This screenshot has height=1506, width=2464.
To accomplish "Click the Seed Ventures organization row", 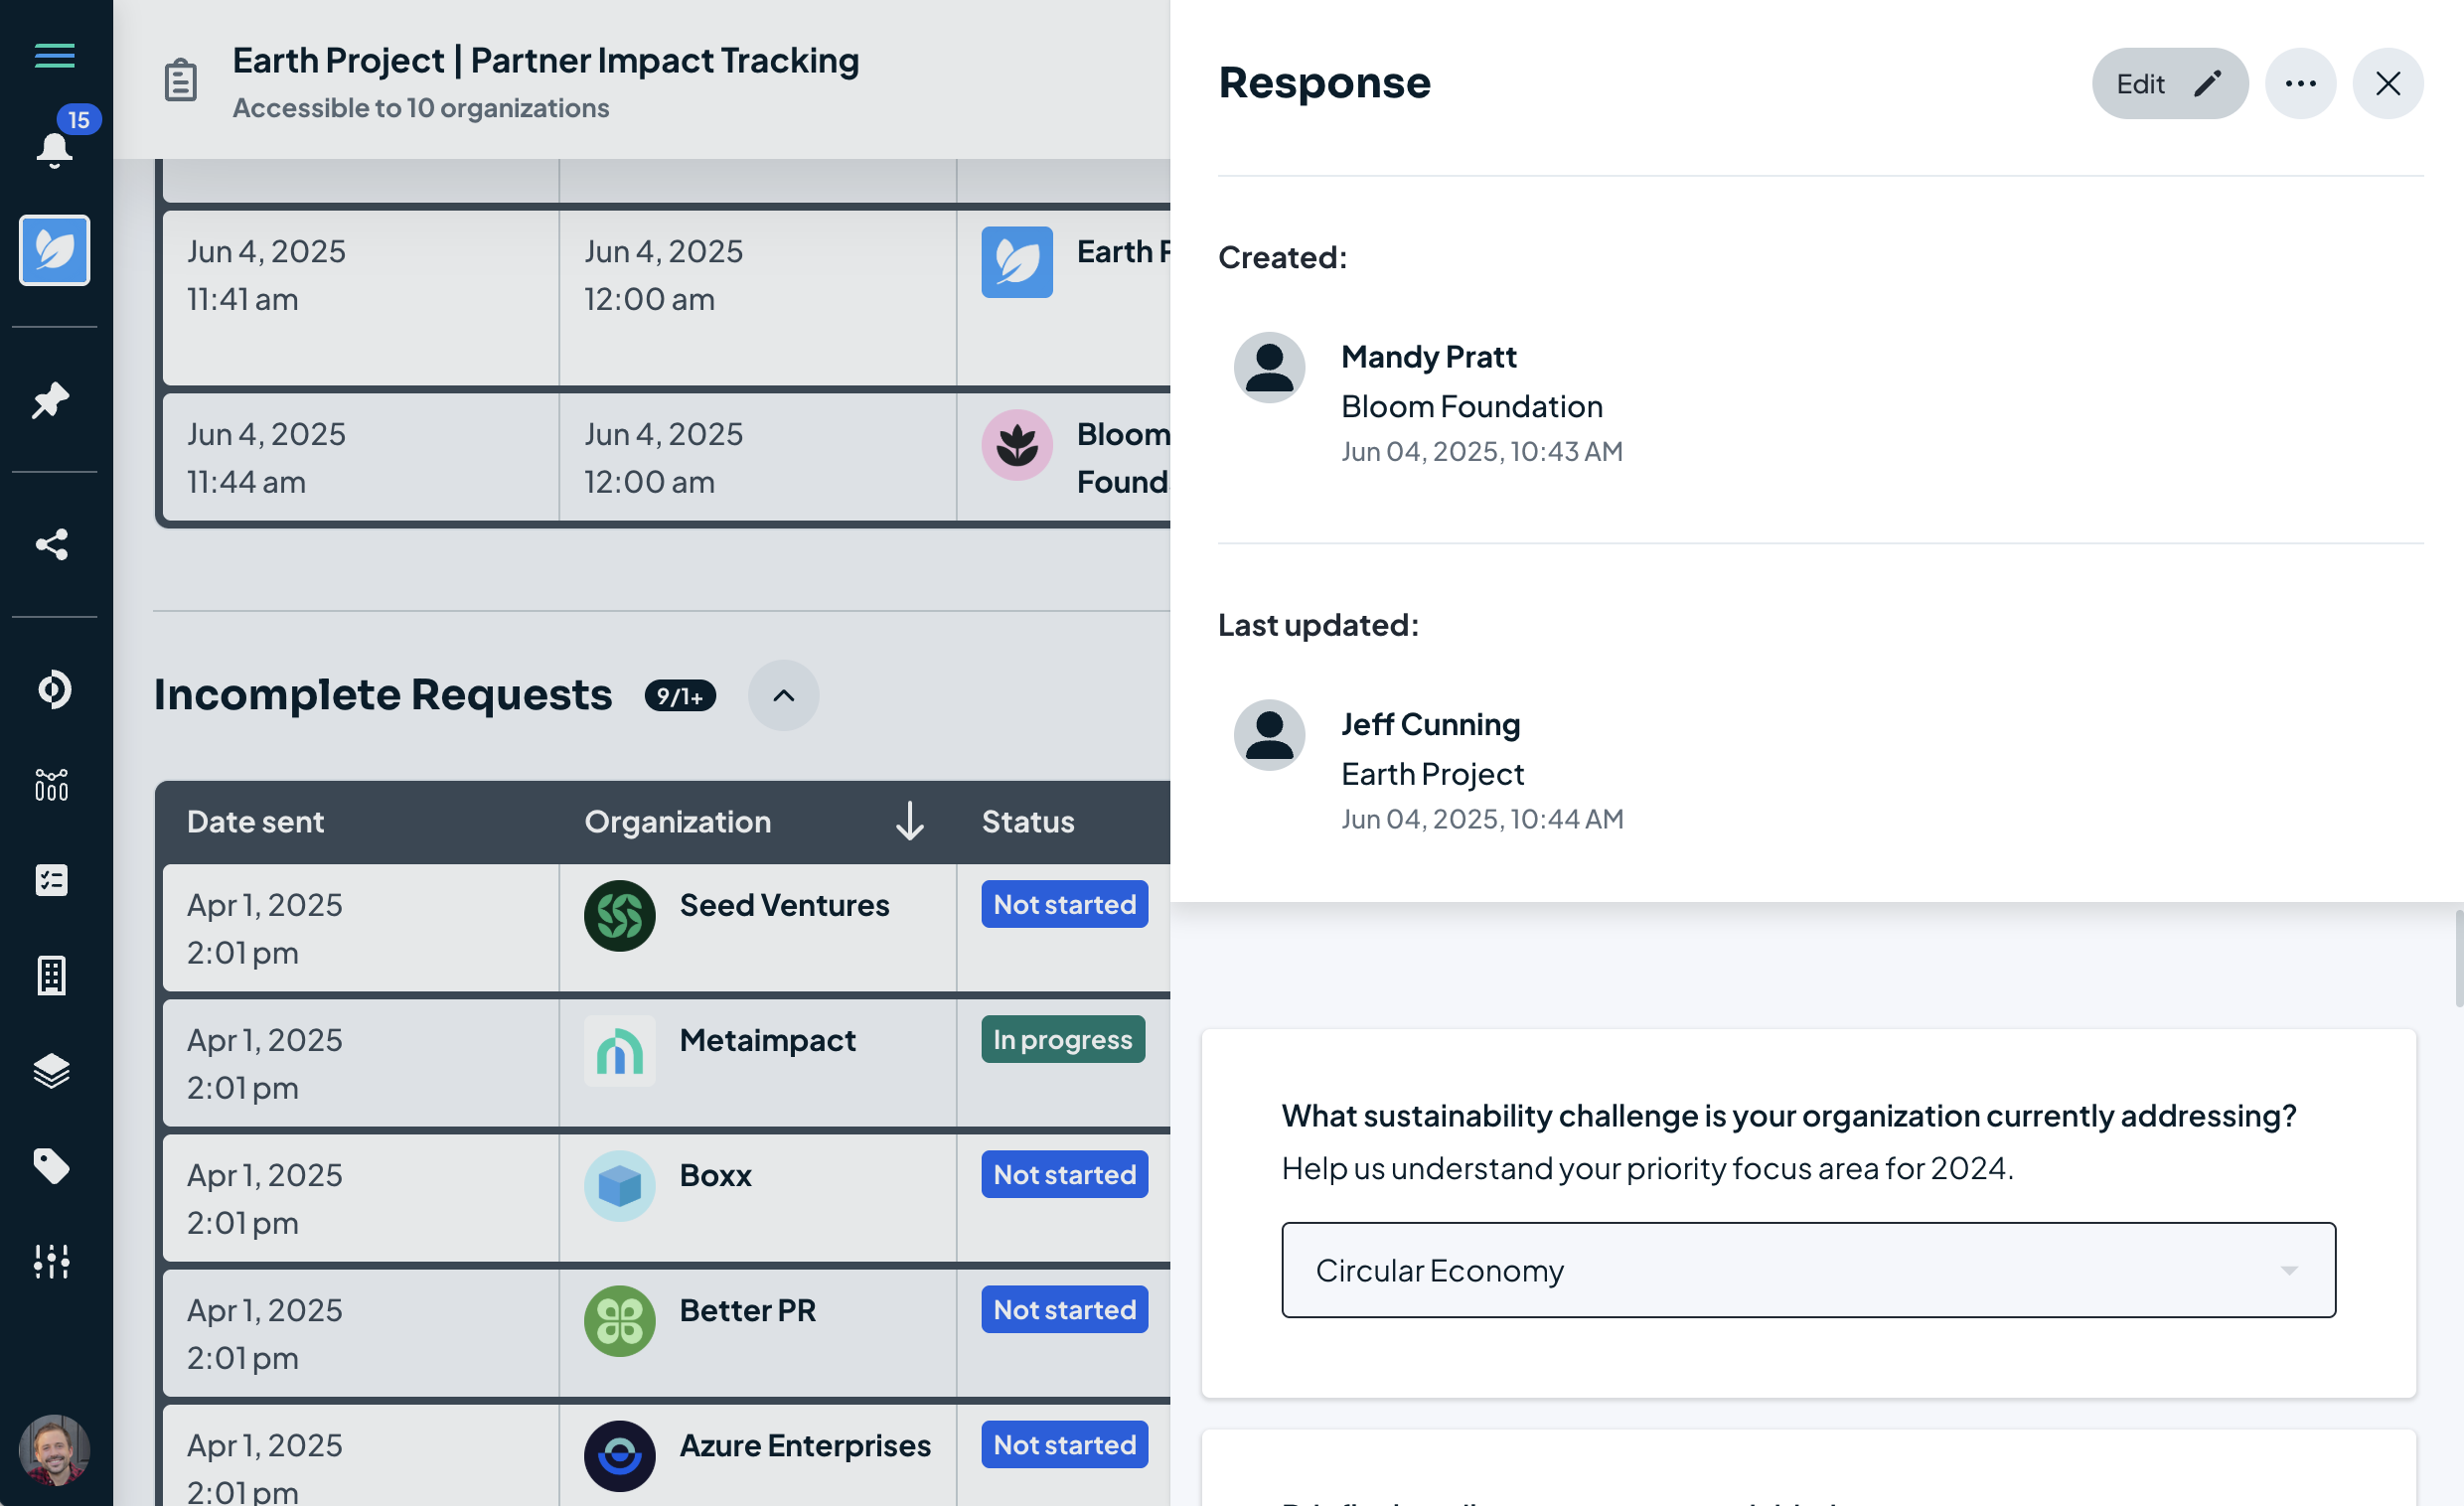I will point(784,906).
